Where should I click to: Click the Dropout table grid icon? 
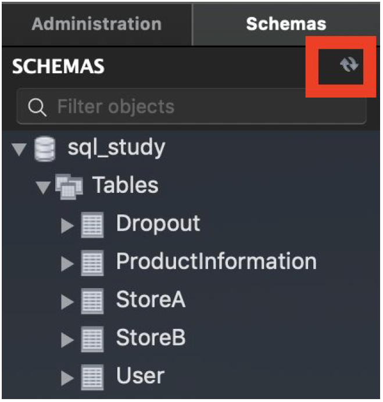[92, 225]
